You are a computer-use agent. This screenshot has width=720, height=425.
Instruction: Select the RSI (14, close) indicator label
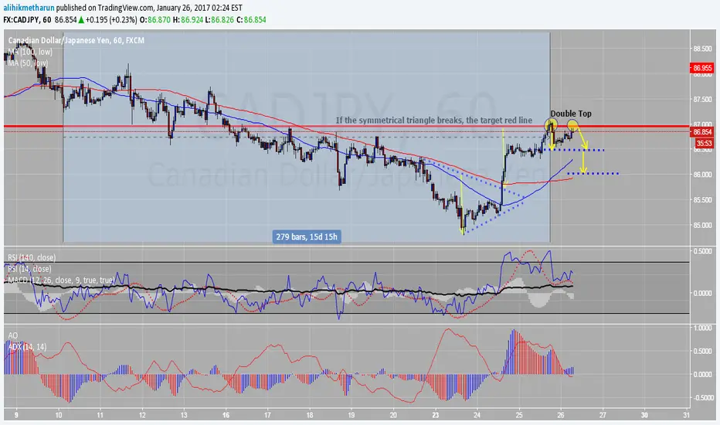30,269
